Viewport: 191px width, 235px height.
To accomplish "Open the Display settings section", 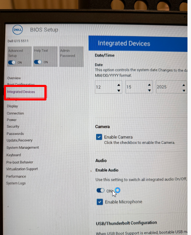I will click(12, 106).
